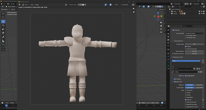Screen dimensions: 206x110
Task: Open the Edit menu
Action: click(x=8, y=4)
